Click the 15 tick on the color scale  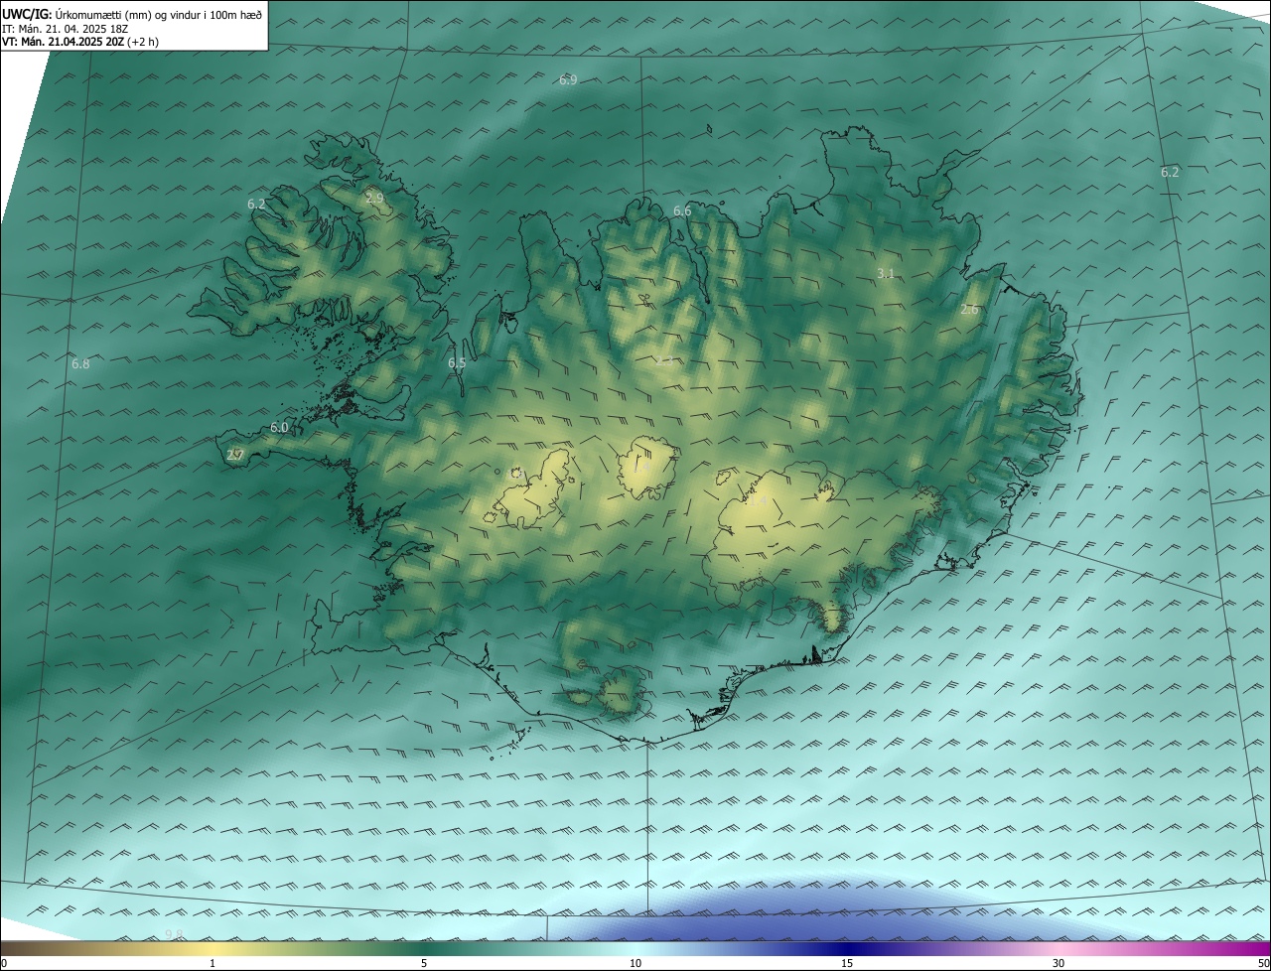point(847,963)
